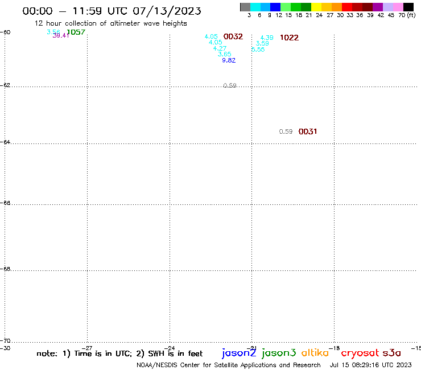
Task: Select the s3a satellite legend label
Action: tap(392, 353)
